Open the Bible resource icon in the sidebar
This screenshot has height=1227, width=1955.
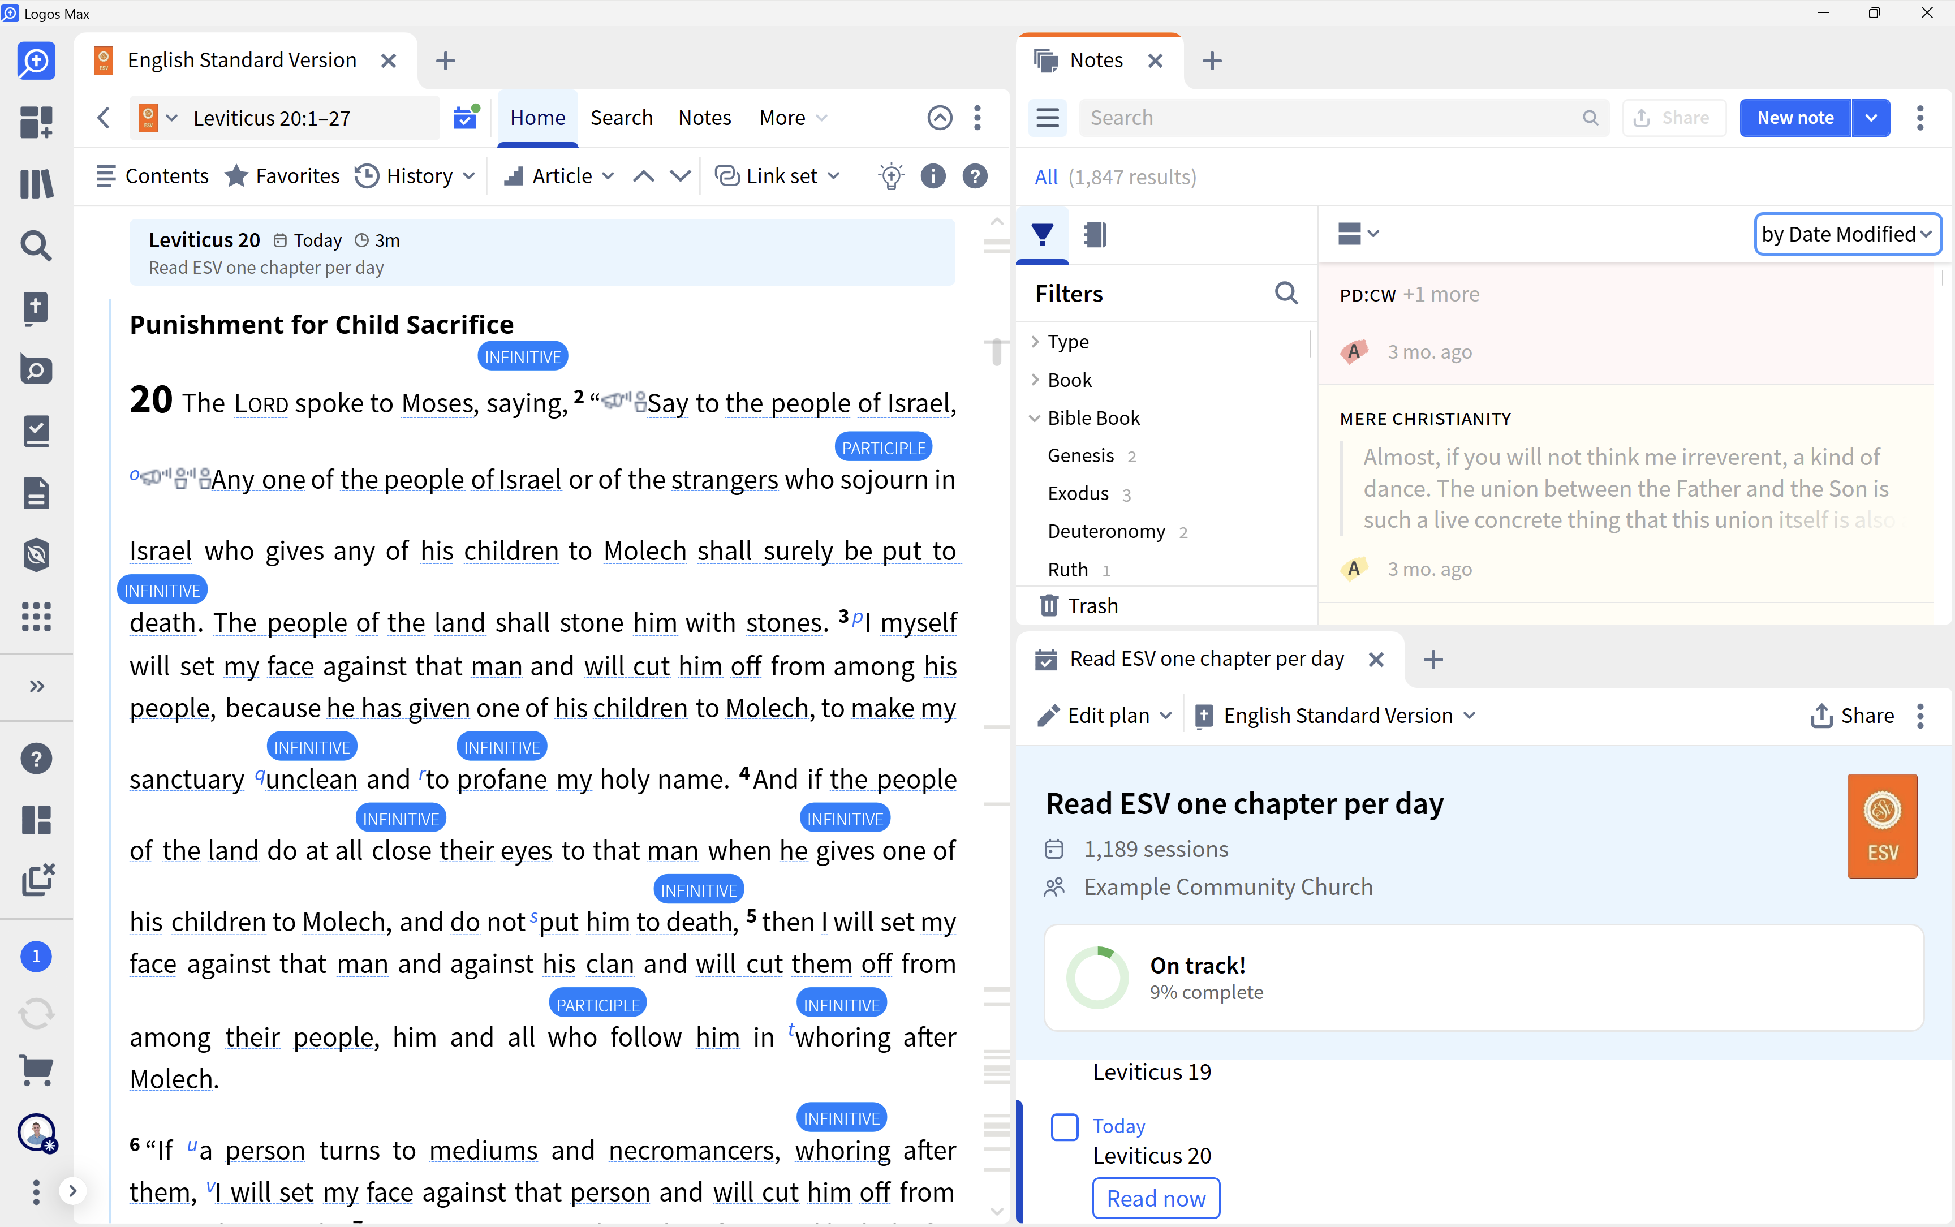tap(36, 308)
